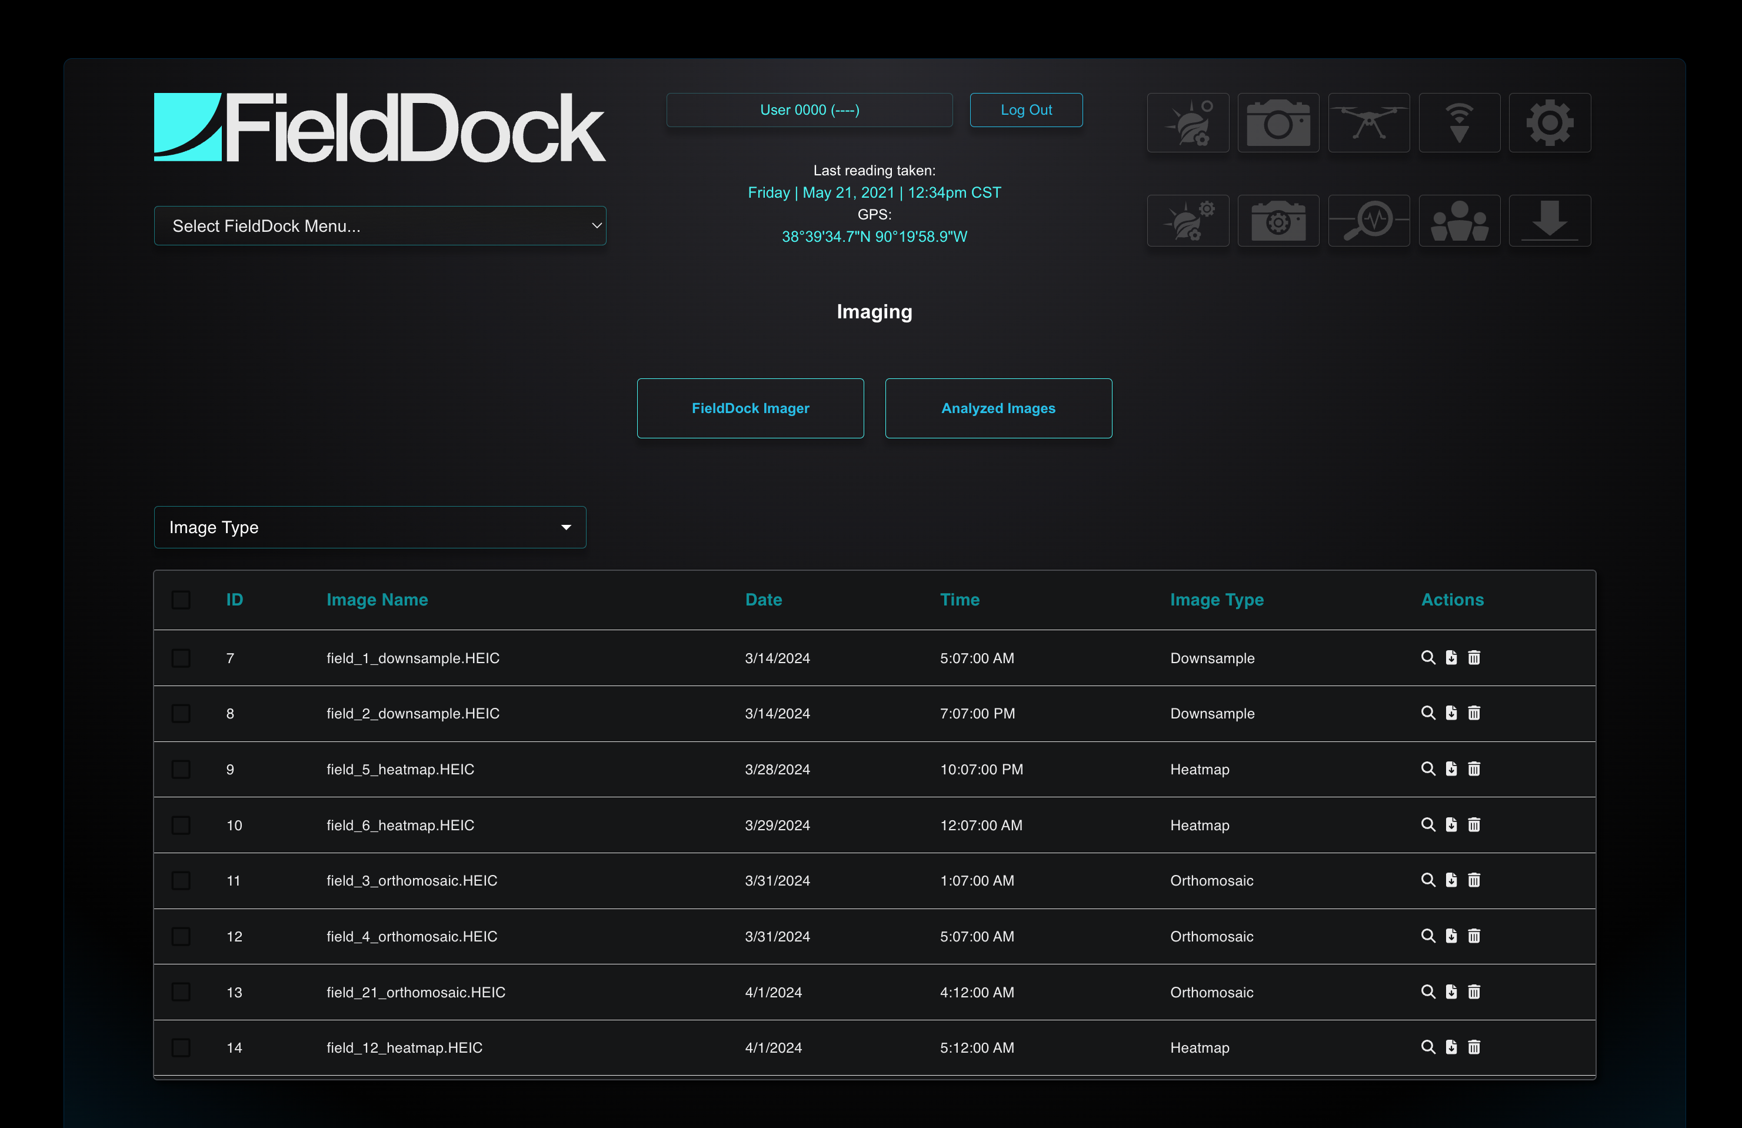Click Log Out button
The width and height of the screenshot is (1742, 1128).
click(1027, 109)
